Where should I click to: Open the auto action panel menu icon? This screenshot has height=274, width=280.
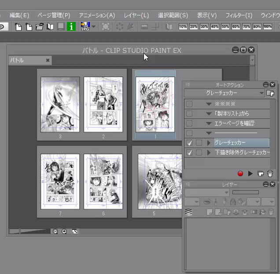coord(188,85)
